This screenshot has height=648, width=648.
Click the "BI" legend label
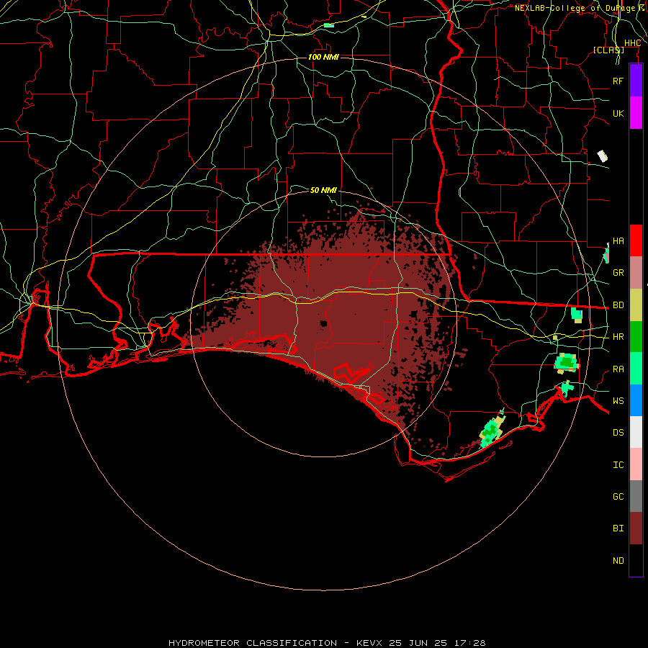click(618, 528)
